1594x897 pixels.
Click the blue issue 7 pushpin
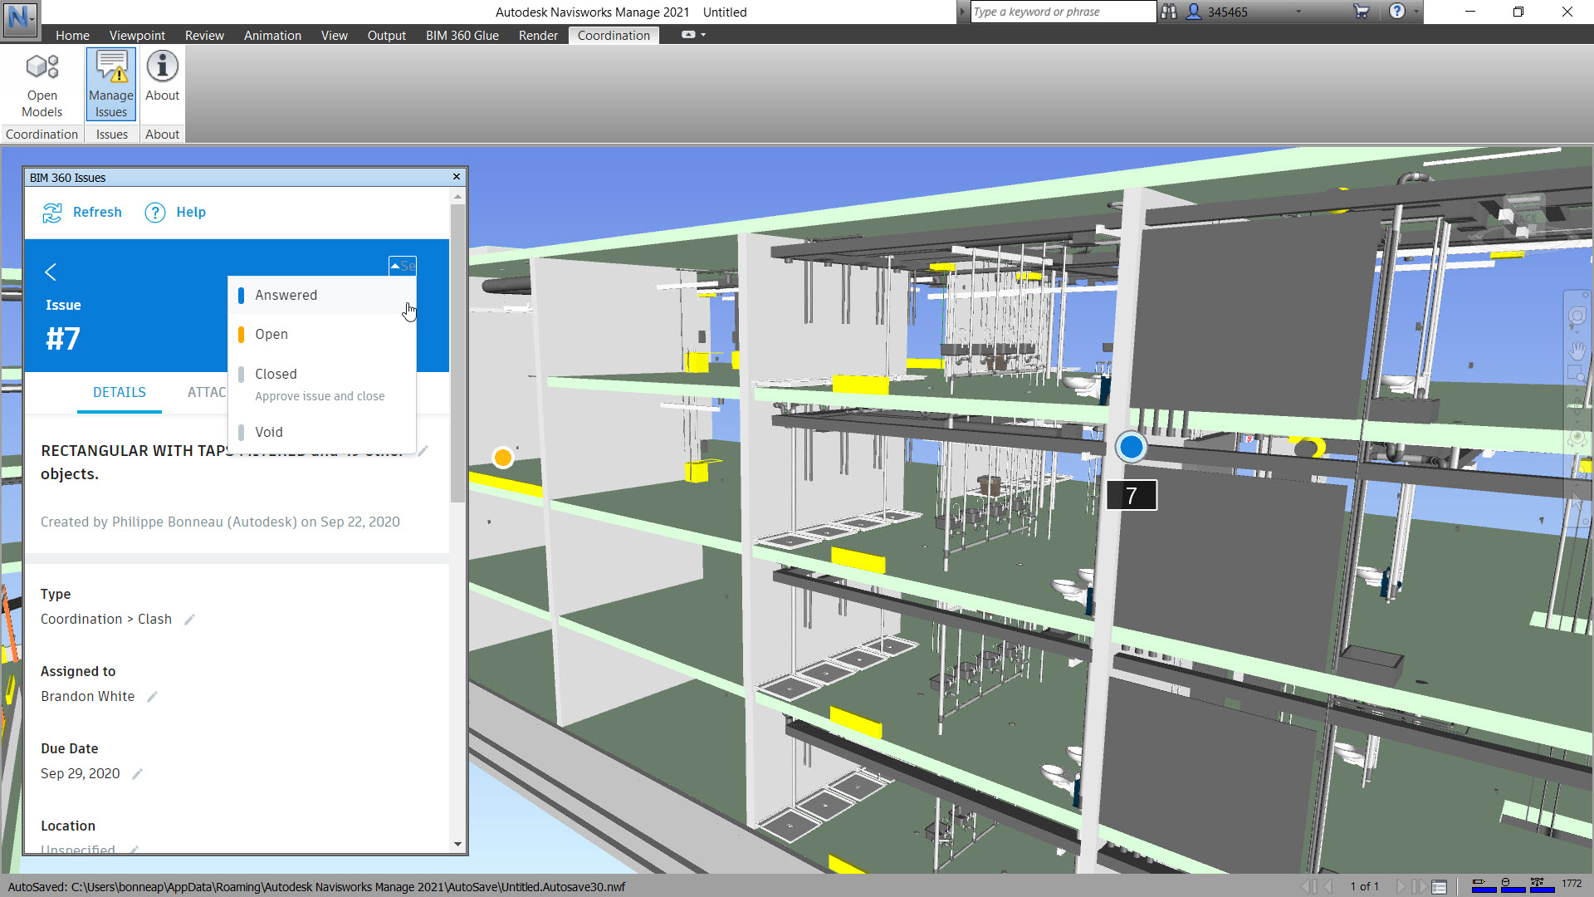click(1131, 447)
